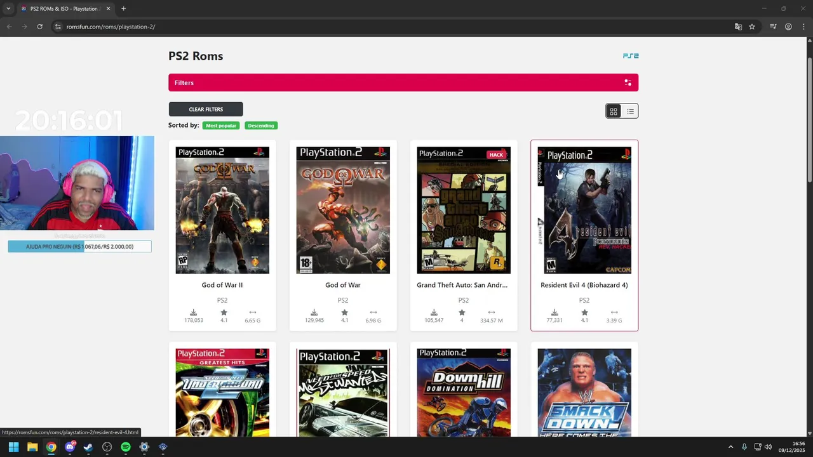Click the download icon above 129,945
This screenshot has width=813, height=457.
pos(314,312)
